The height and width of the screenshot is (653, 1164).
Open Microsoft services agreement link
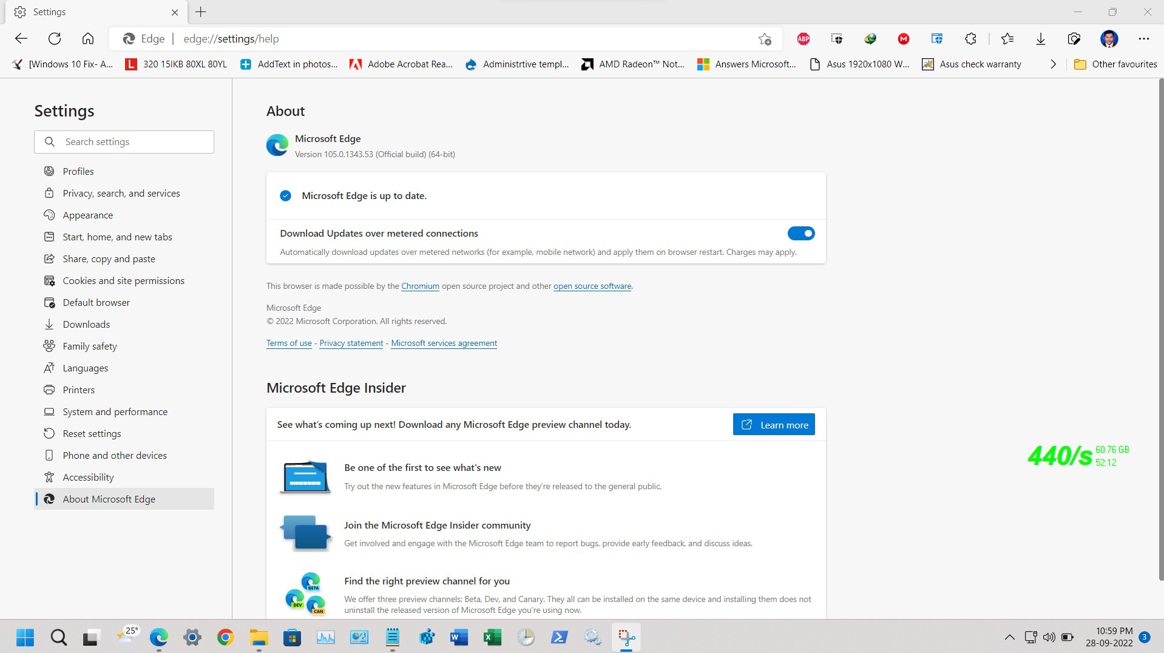444,343
